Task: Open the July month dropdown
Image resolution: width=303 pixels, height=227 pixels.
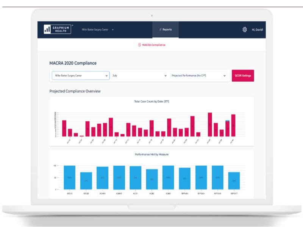Action: click(x=139, y=75)
